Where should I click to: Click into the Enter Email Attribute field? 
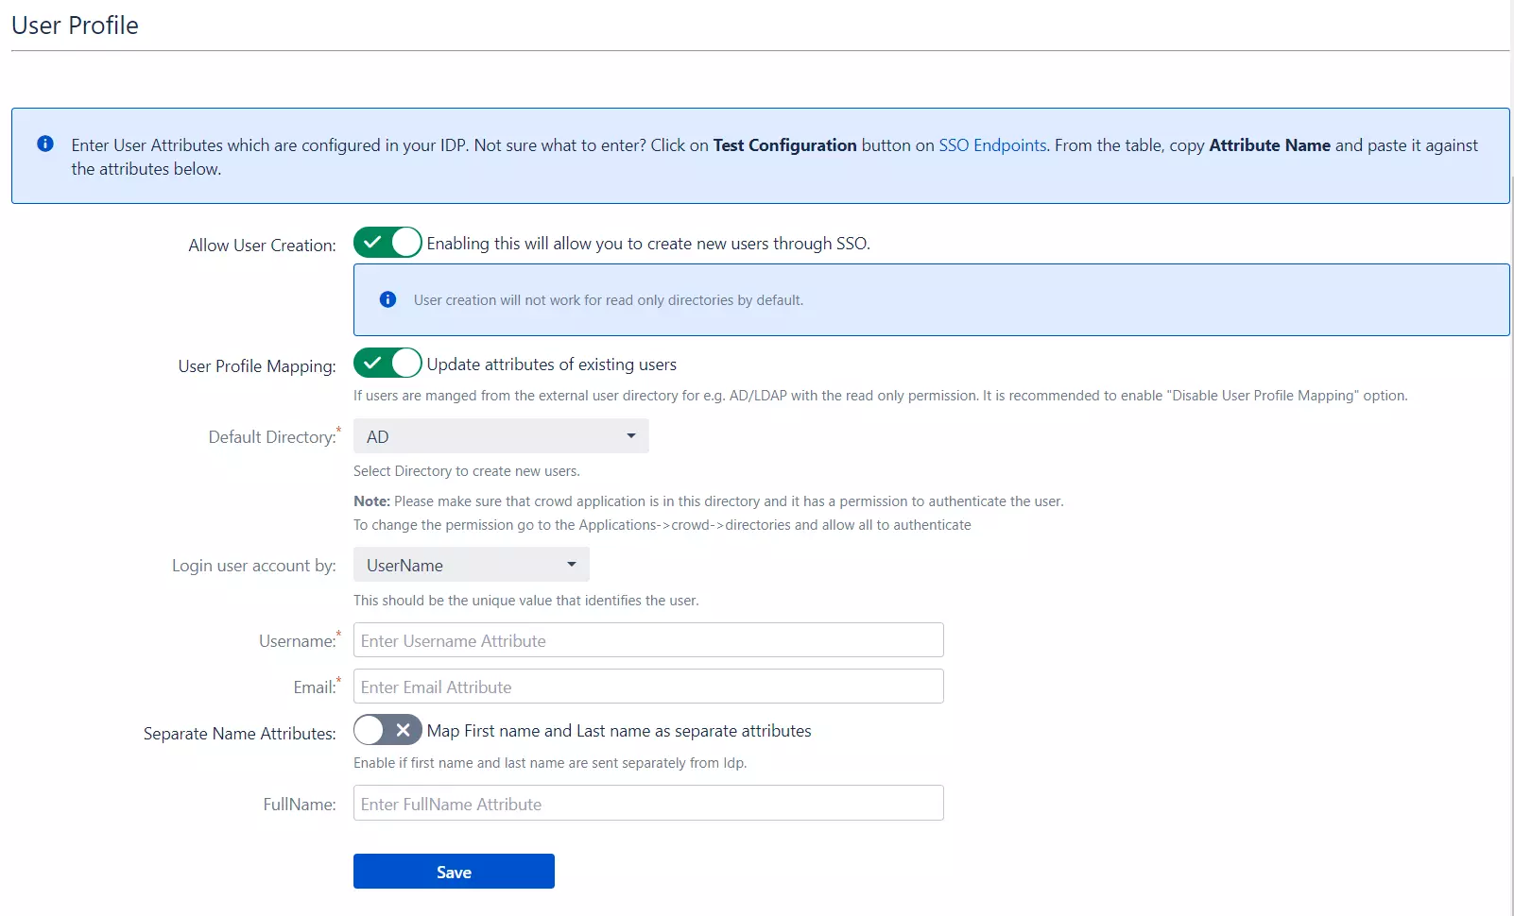(648, 687)
